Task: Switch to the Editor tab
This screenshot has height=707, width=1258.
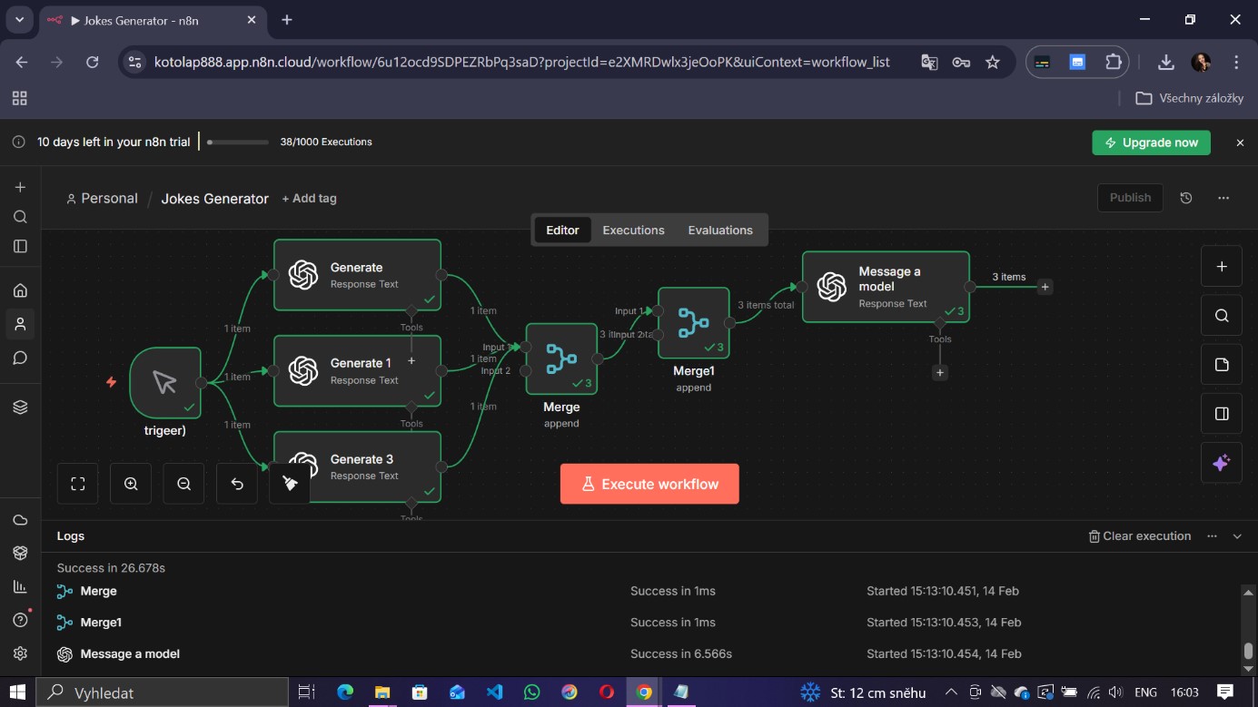Action: point(562,231)
